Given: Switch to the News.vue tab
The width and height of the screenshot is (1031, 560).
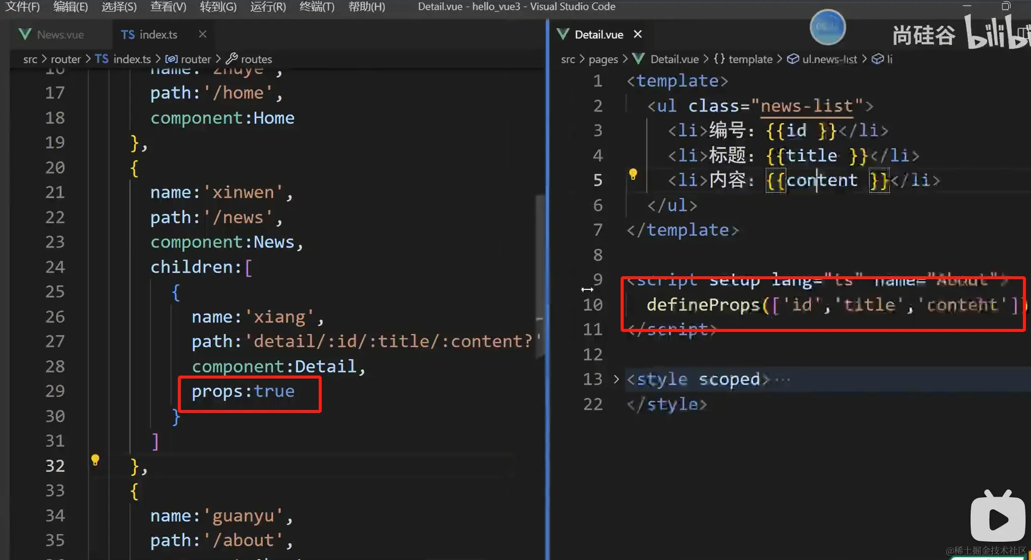Looking at the screenshot, I should 60,34.
